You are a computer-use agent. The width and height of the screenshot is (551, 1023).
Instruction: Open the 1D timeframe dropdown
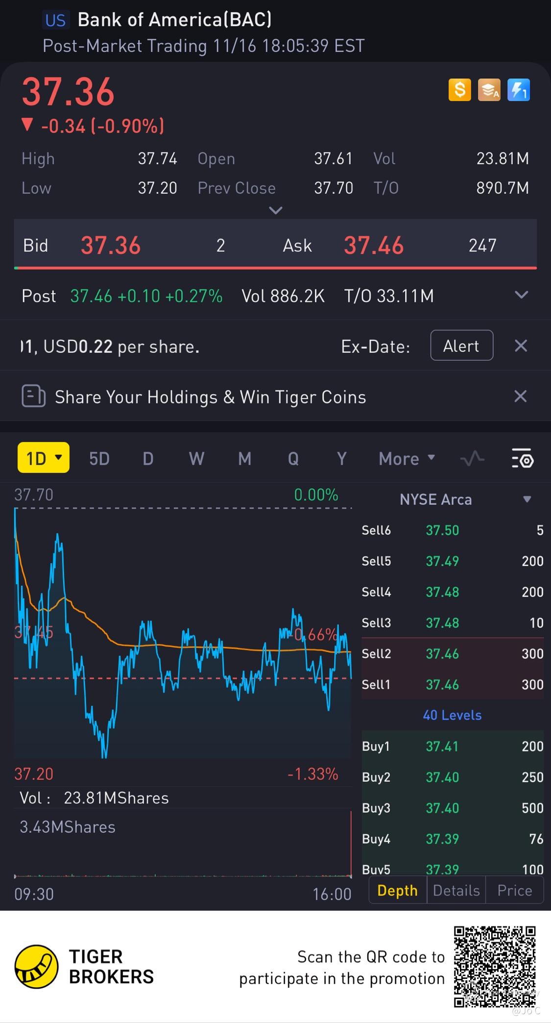coord(44,458)
